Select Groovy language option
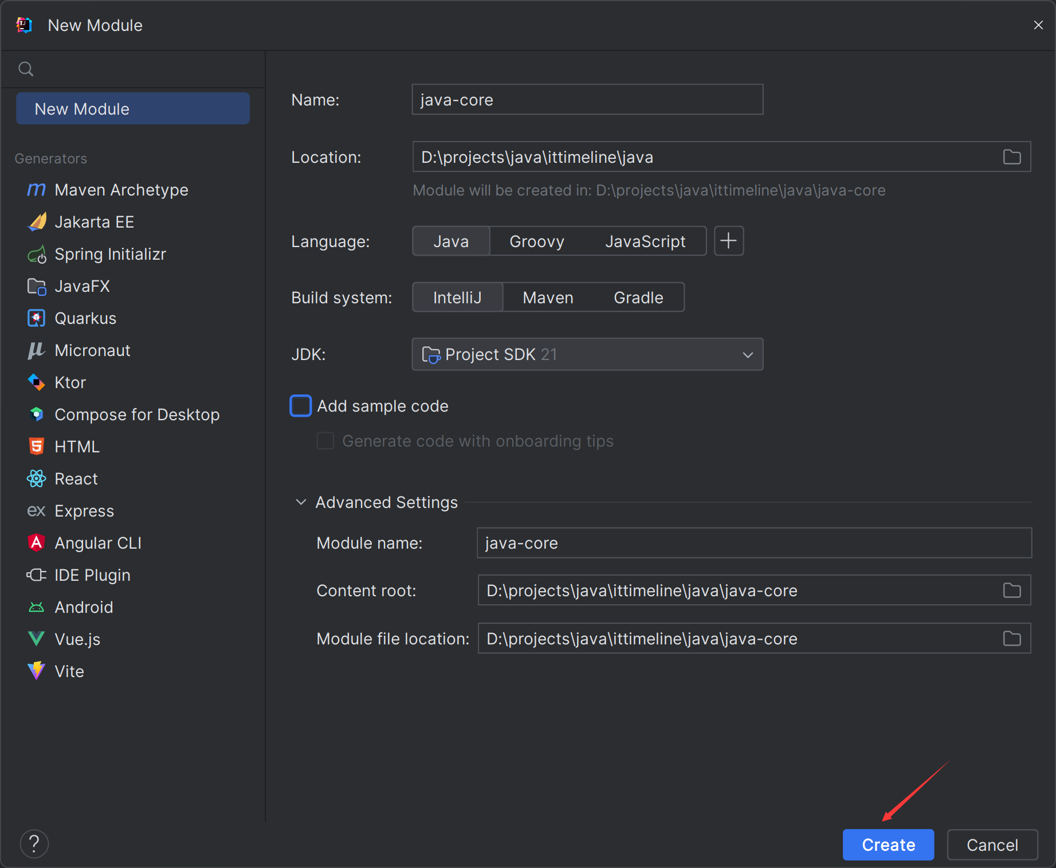This screenshot has width=1056, height=868. tap(537, 241)
